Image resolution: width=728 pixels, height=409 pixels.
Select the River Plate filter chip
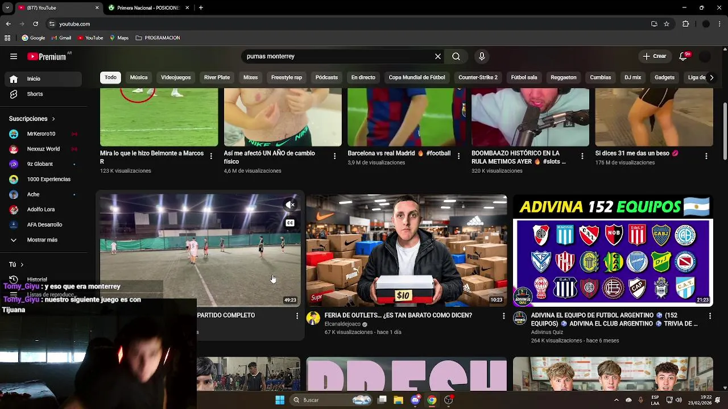point(217,77)
